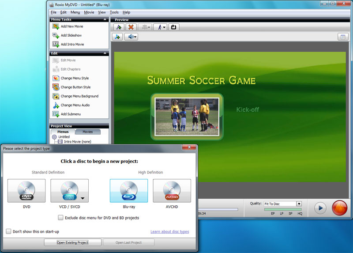Collapse the Menu Tasks panel
This screenshot has width=353, height=253.
(105, 19)
